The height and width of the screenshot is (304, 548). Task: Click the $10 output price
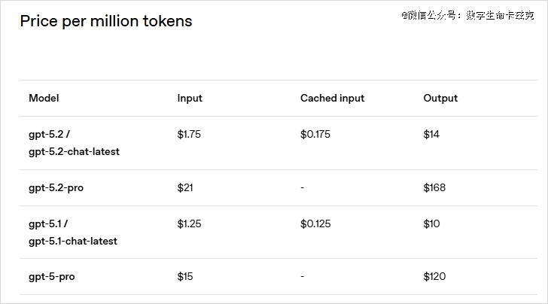coord(431,223)
